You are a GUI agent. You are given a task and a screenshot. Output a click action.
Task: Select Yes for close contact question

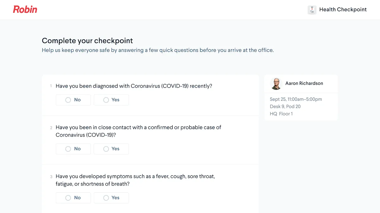point(111,149)
